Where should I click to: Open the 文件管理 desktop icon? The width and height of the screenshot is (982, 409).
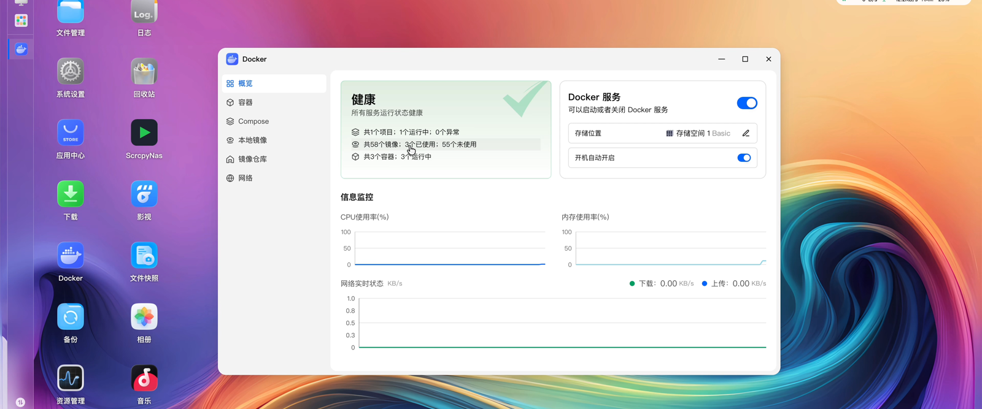pyautogui.click(x=71, y=12)
